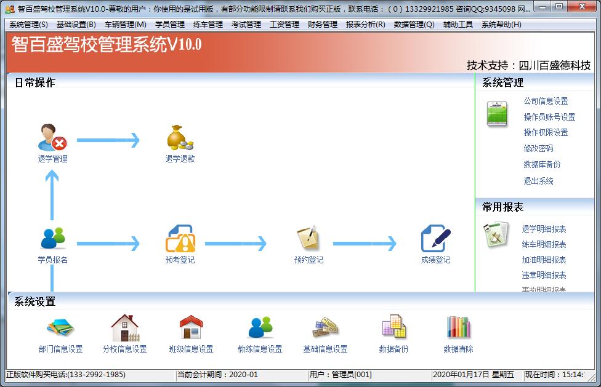601x387 pixels.
Task: Open the 班级信息设置 icon
Action: 191,328
